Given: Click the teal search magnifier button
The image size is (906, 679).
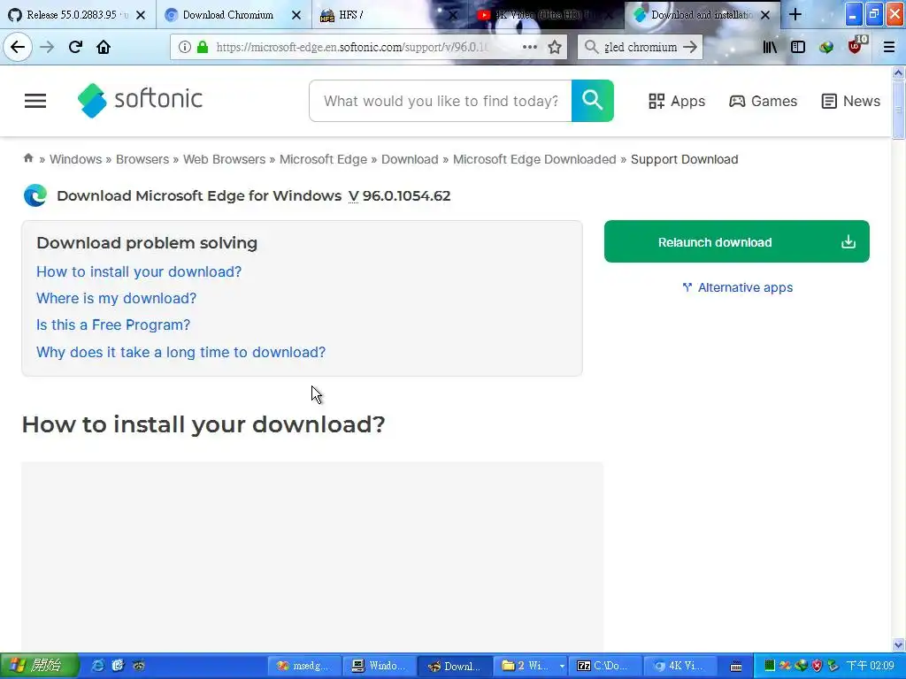Looking at the screenshot, I should [x=592, y=101].
